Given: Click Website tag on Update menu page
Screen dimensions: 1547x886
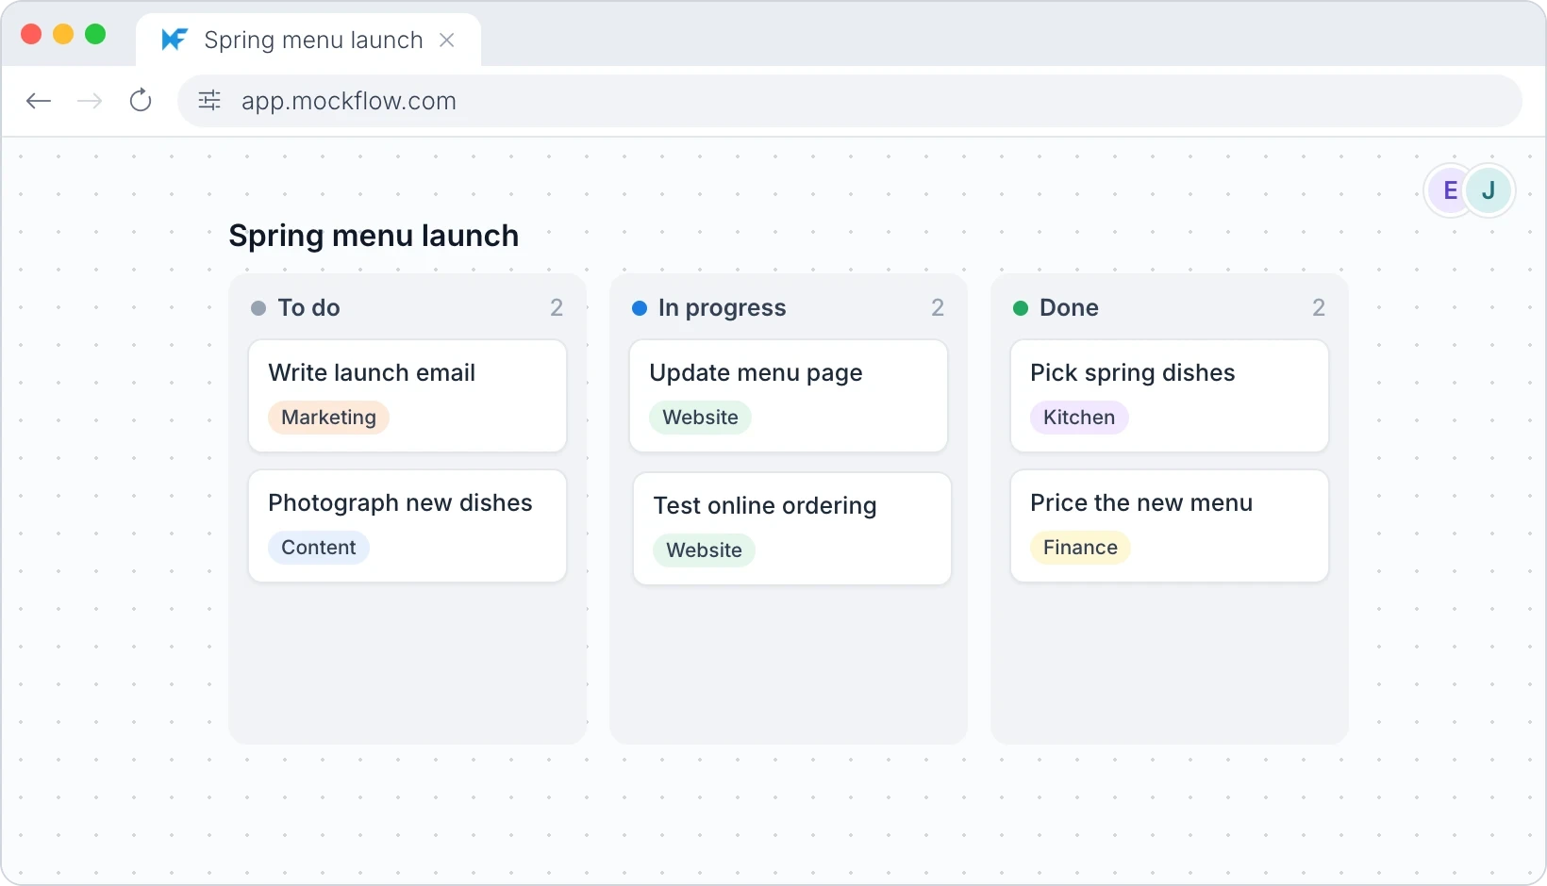Looking at the screenshot, I should [700, 418].
